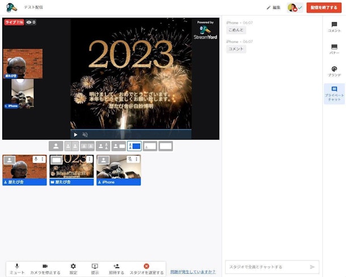Open three-dot menu on iPhone thumbnail
The height and width of the screenshot is (277, 346).
[x=137, y=160]
